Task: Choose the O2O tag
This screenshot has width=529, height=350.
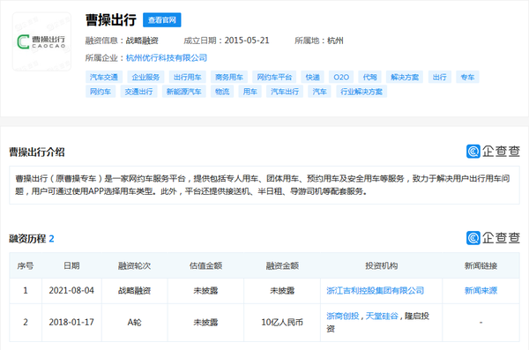Action: pos(341,78)
